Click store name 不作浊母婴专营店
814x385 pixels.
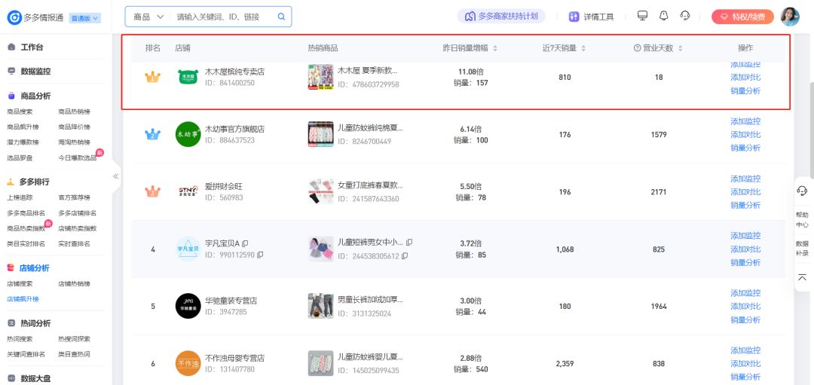click(234, 358)
